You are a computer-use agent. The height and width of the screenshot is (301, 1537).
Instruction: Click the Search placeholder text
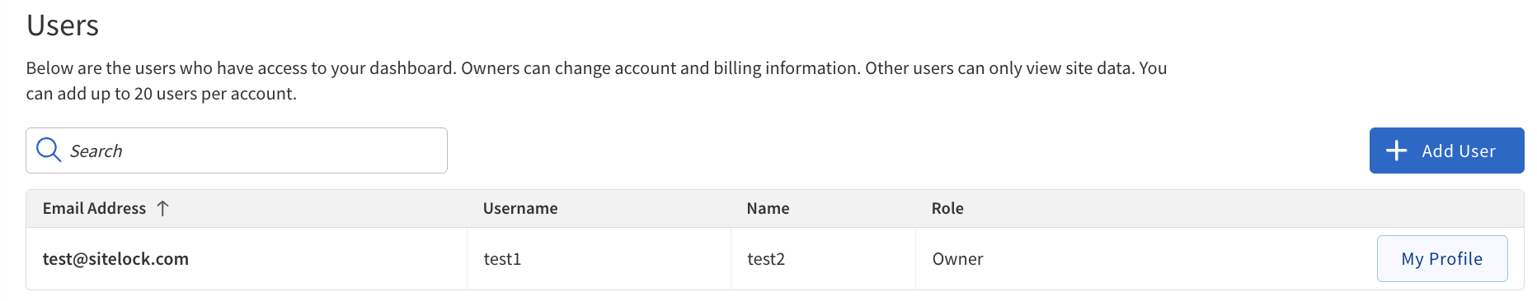point(96,150)
